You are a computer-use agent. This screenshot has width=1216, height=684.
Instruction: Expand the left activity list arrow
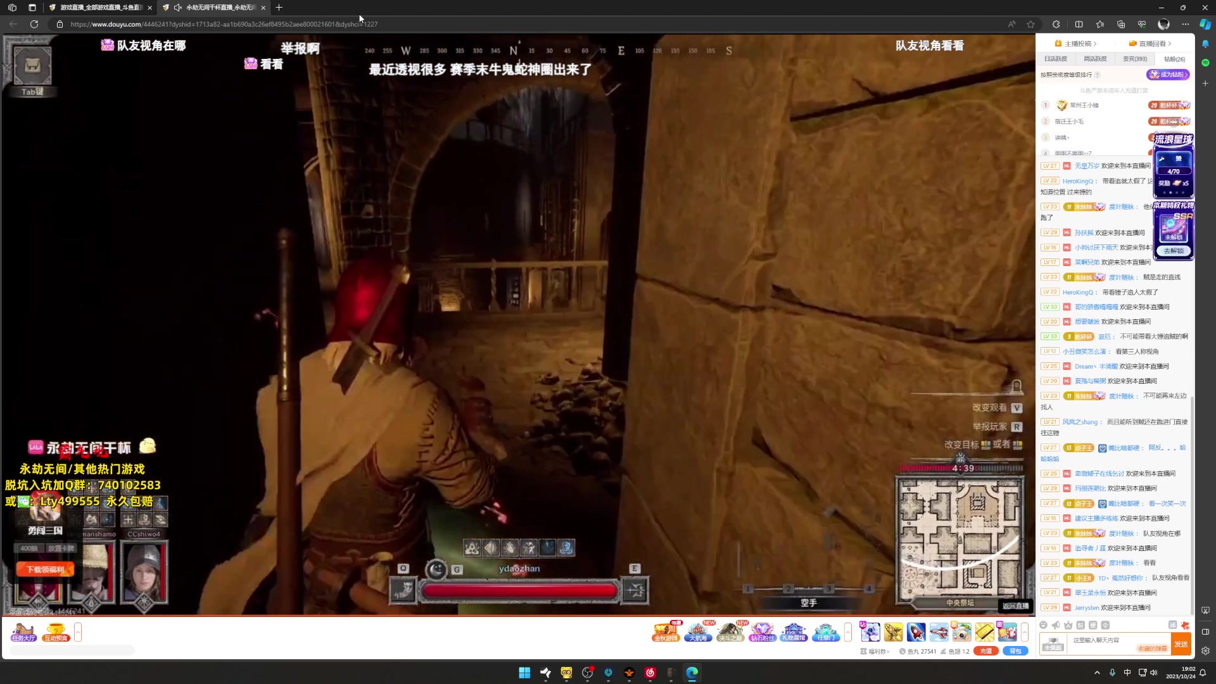tap(78, 632)
